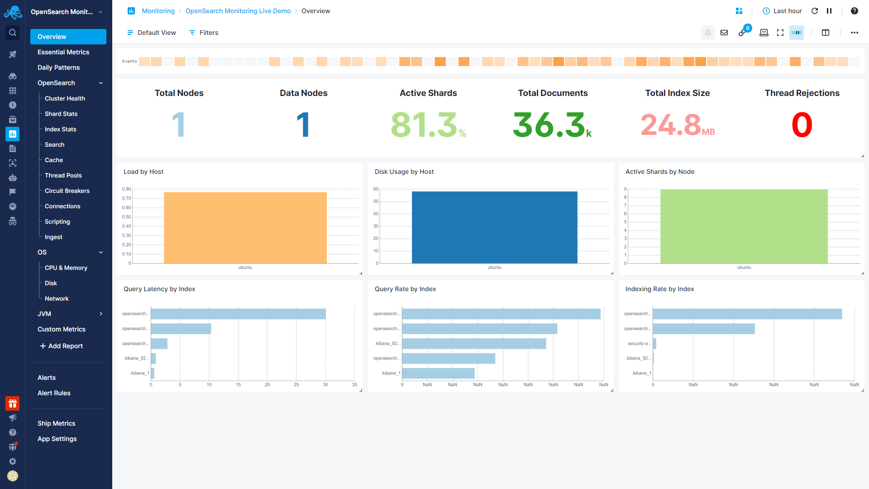Open the split panel view icon
The image size is (869, 489).
(826, 32)
